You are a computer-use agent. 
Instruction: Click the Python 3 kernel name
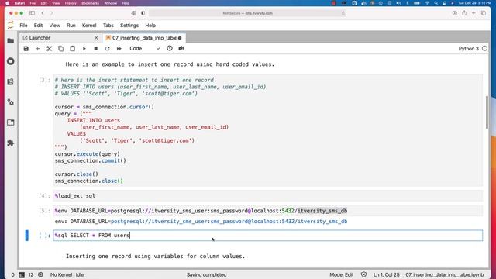coord(468,49)
